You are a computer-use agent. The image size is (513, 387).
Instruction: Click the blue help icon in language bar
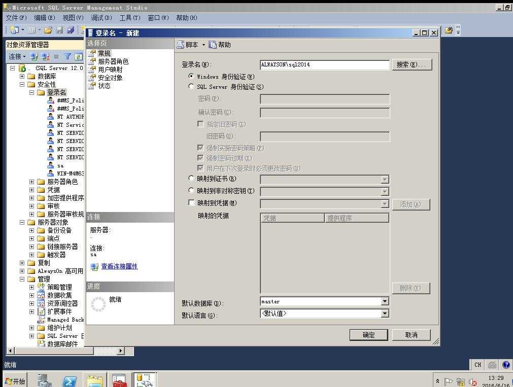(x=506, y=364)
